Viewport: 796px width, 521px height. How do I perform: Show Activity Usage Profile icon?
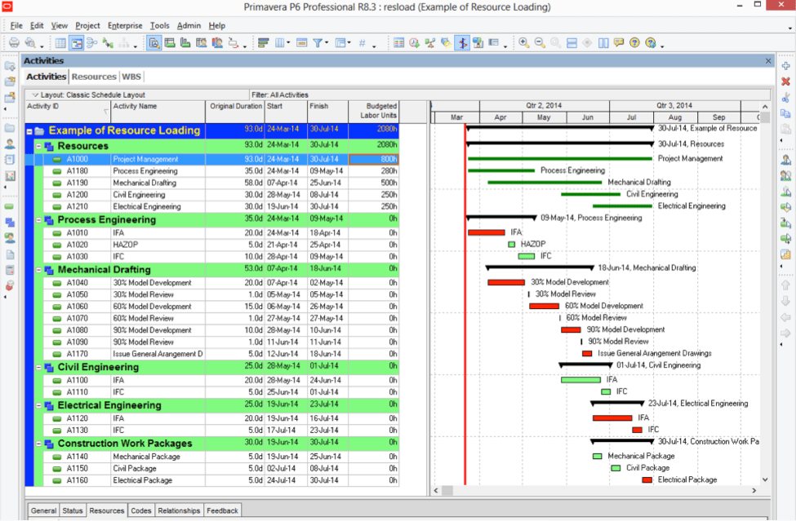click(x=185, y=43)
